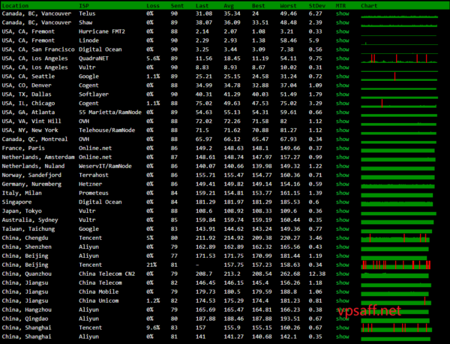The image size is (450, 344).
Task: Click the Seattle Google latency chart
Action: (399, 76)
